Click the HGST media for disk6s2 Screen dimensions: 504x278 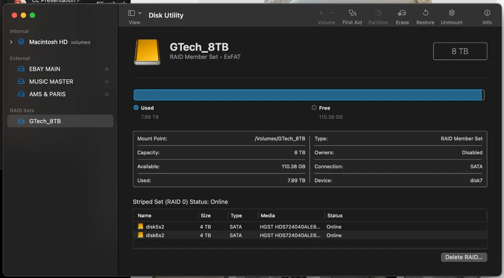point(290,236)
